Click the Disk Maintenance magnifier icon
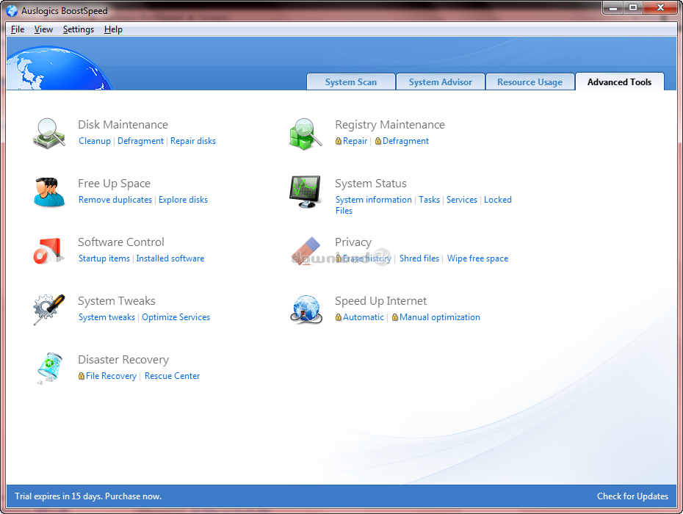This screenshot has width=683, height=514. pos(49,134)
